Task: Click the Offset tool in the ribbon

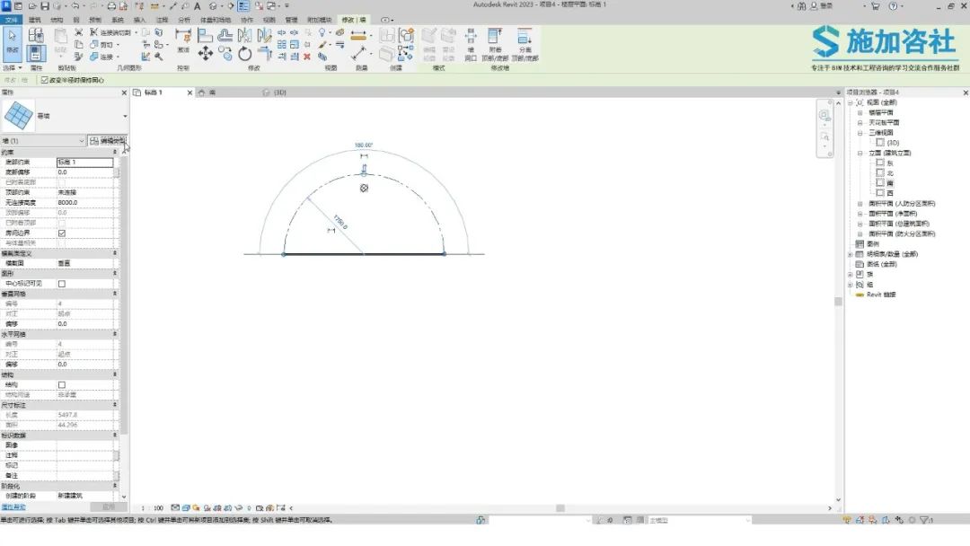Action: (x=225, y=35)
